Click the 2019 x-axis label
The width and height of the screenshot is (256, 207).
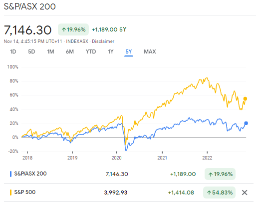coord(72,158)
